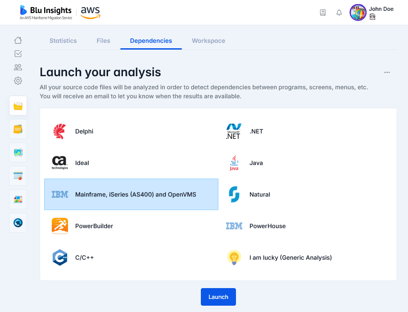Switch to the Statistics tab
The height and width of the screenshot is (312, 408).
(63, 41)
